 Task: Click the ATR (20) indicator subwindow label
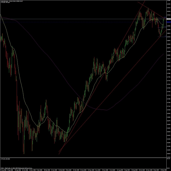(5, 159)
